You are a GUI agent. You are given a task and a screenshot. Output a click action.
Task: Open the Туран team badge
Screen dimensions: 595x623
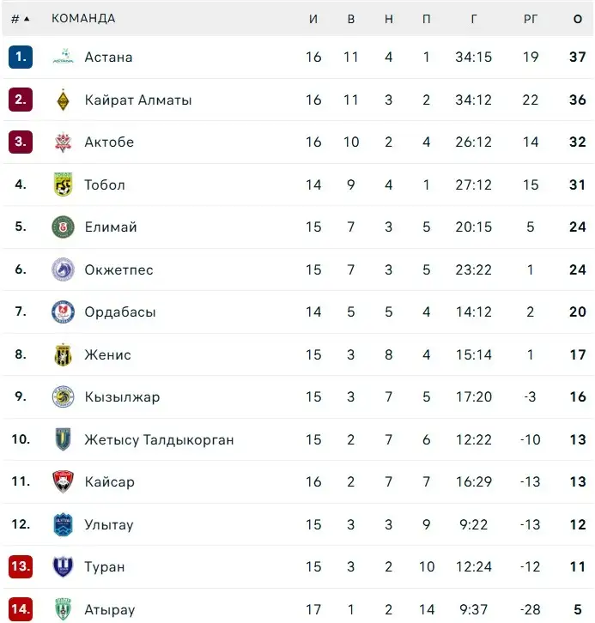[64, 566]
